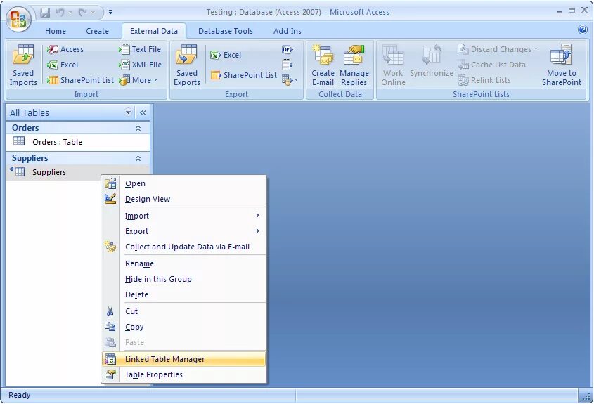
Task: Choose Hide in this Group
Action: pyautogui.click(x=184, y=279)
